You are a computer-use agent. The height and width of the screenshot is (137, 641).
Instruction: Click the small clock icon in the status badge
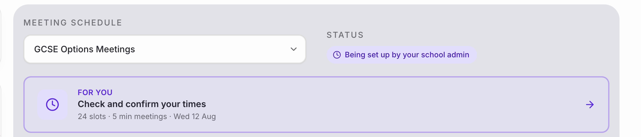point(337,55)
